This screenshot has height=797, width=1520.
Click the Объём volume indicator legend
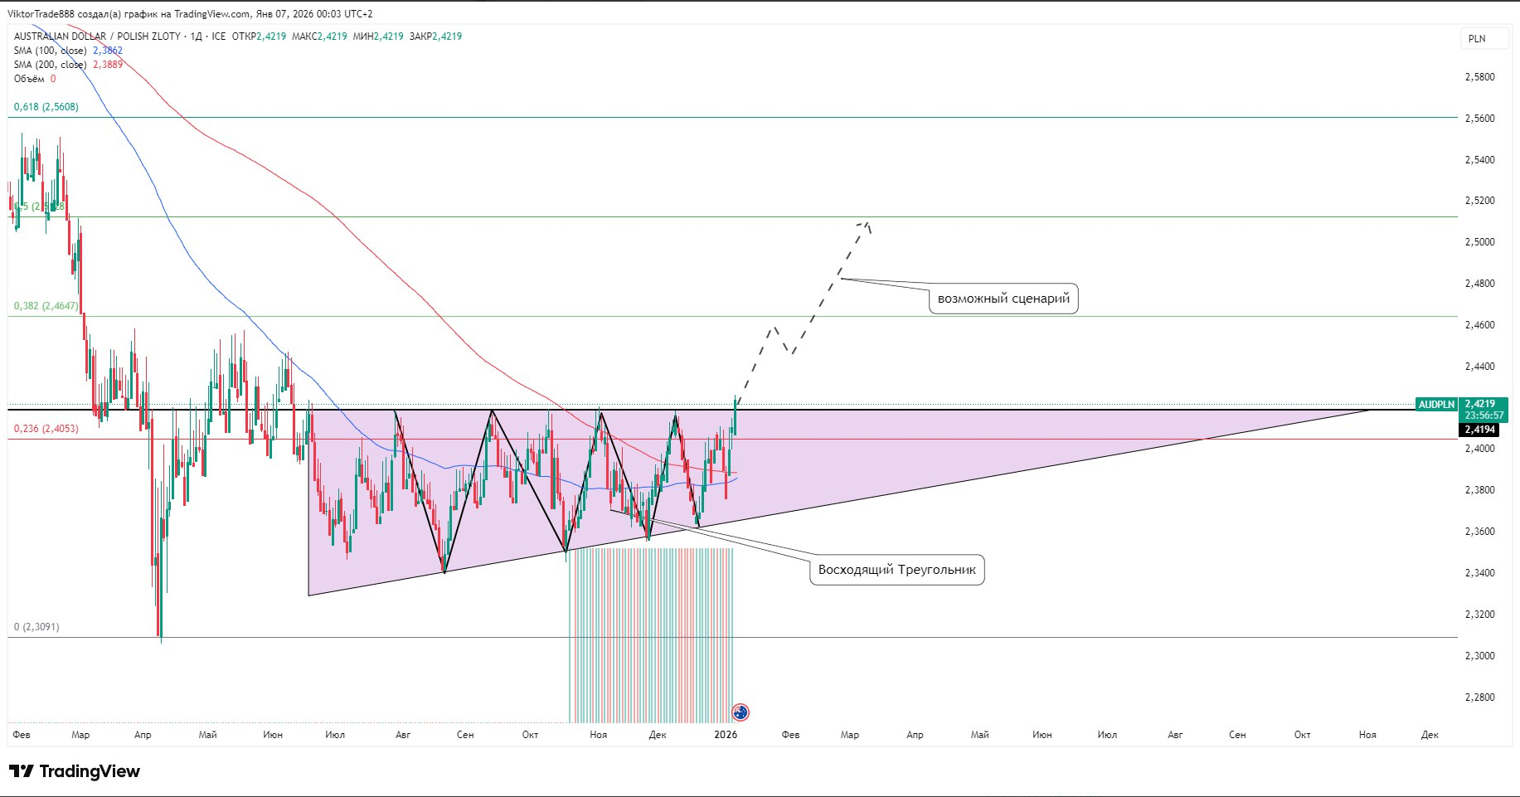coord(29,79)
